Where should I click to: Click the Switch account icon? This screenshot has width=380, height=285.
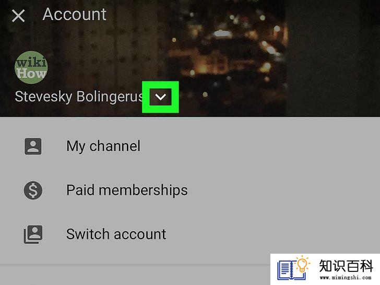33,234
